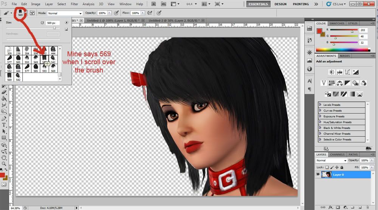The width and height of the screenshot is (378, 210).
Task: Open the Filter menu
Action: 74,4
